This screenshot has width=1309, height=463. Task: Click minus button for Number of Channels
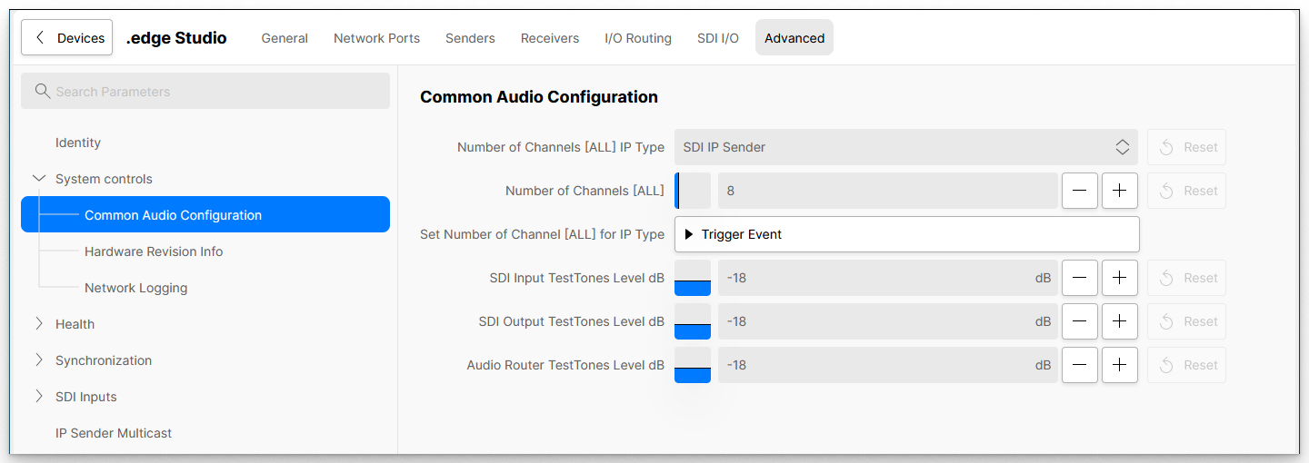(1079, 191)
